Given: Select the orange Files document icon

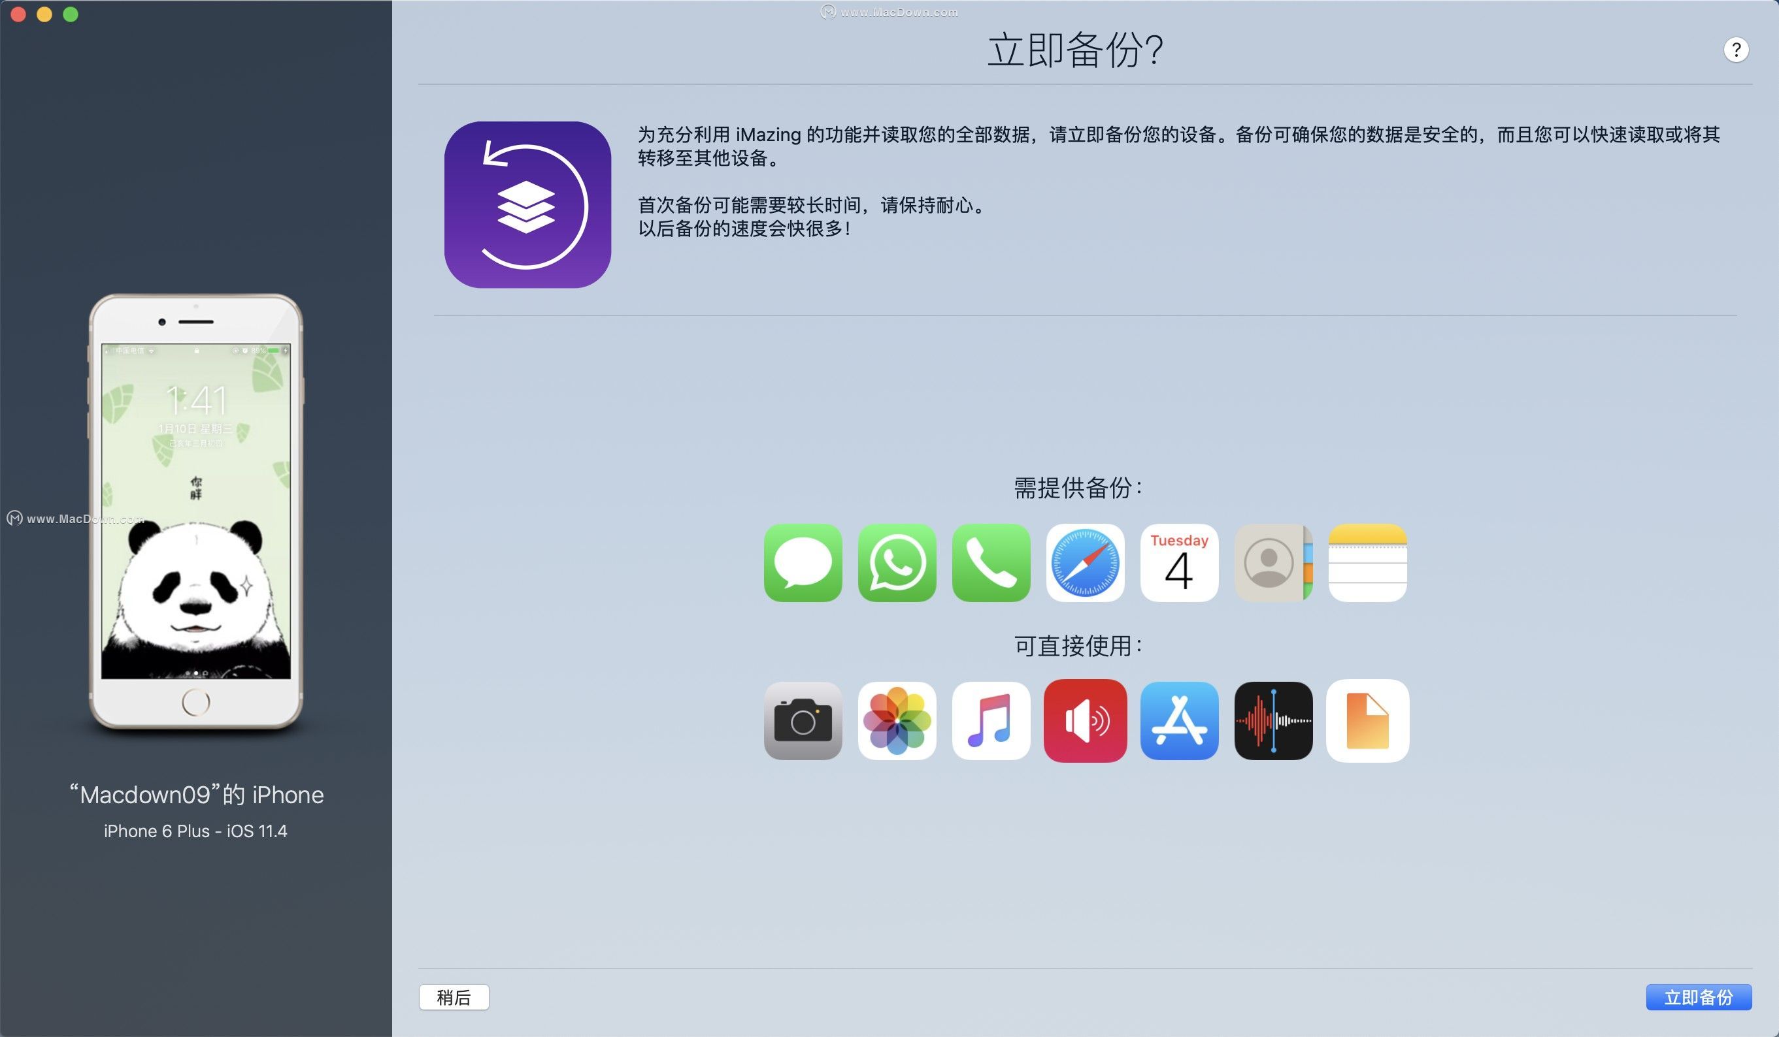Looking at the screenshot, I should click(x=1367, y=720).
